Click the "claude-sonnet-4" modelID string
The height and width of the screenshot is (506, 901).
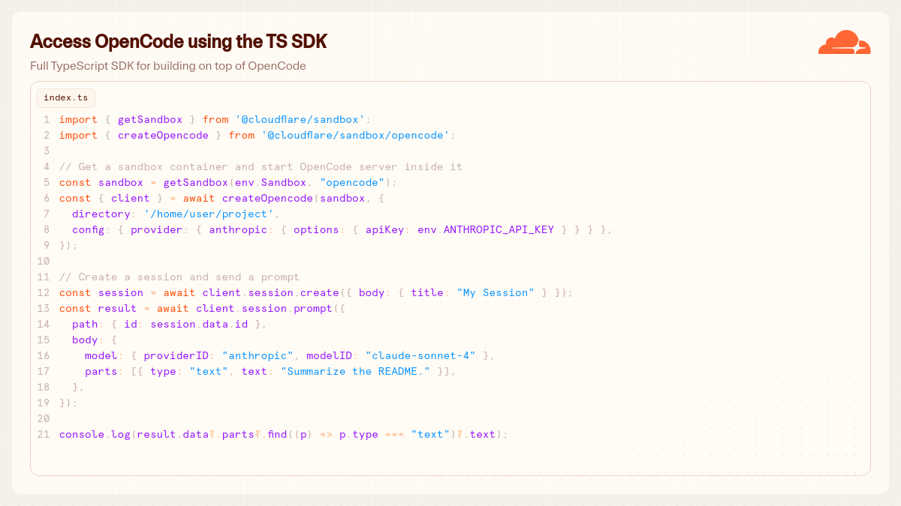point(420,356)
